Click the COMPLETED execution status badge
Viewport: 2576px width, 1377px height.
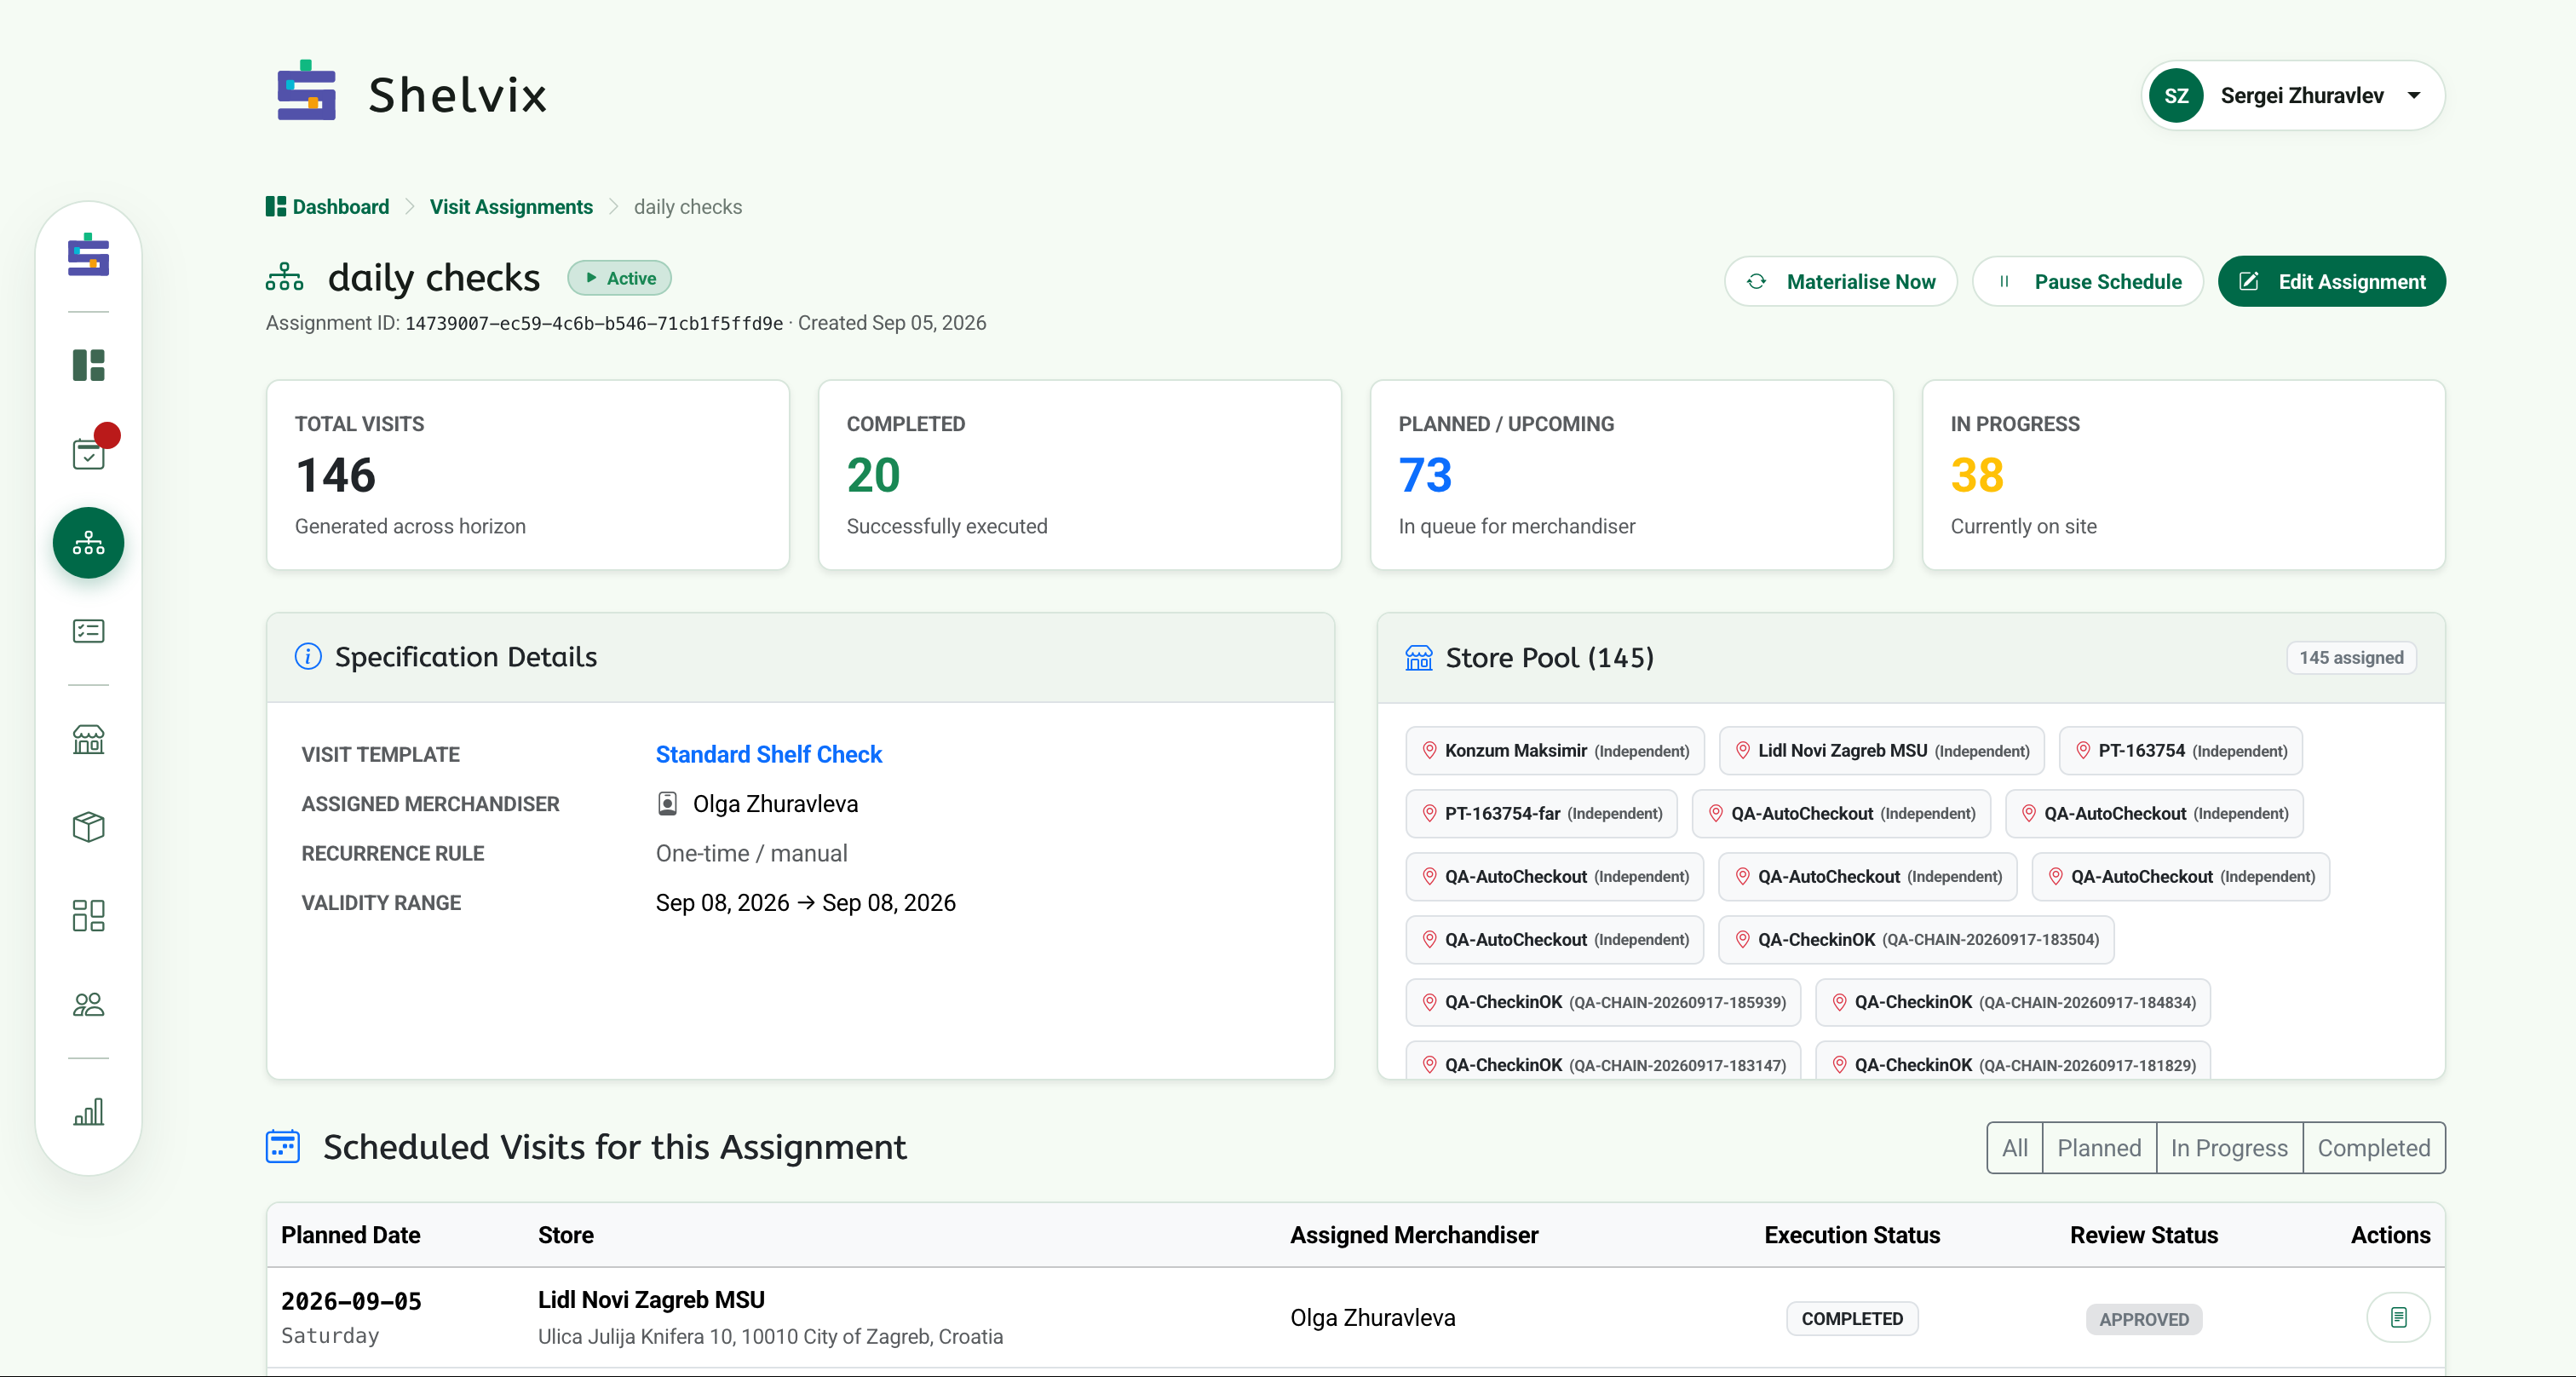(1852, 1318)
